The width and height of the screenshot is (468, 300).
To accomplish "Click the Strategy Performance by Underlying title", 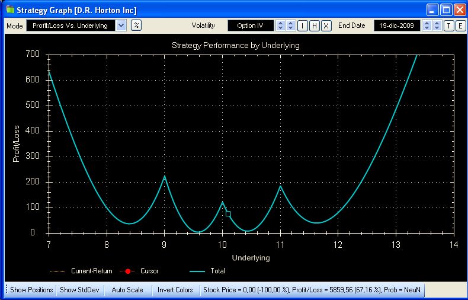I will click(236, 46).
